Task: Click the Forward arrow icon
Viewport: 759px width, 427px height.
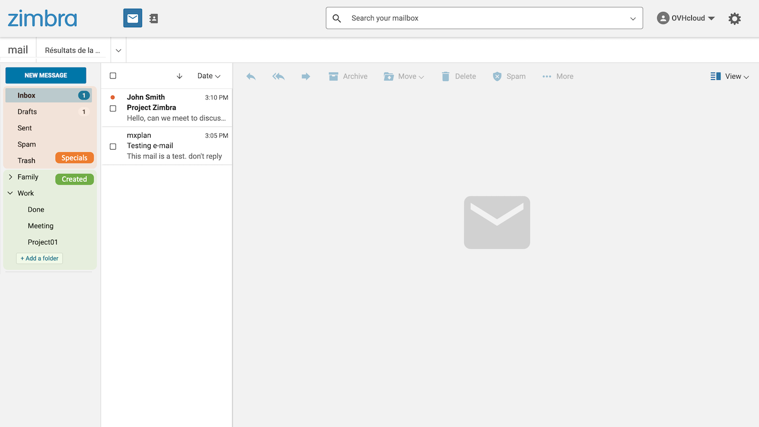Action: click(306, 77)
